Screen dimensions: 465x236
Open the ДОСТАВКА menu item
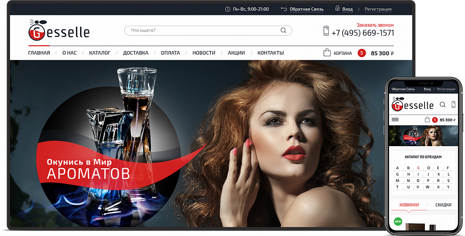pos(135,53)
